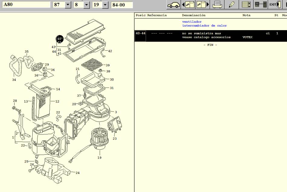Exit the parts catalog

click(x=274, y=5)
